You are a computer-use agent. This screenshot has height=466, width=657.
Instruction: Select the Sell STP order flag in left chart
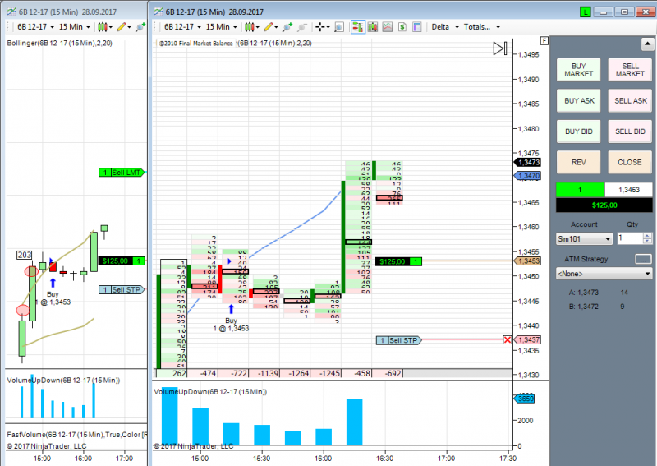[x=122, y=290]
